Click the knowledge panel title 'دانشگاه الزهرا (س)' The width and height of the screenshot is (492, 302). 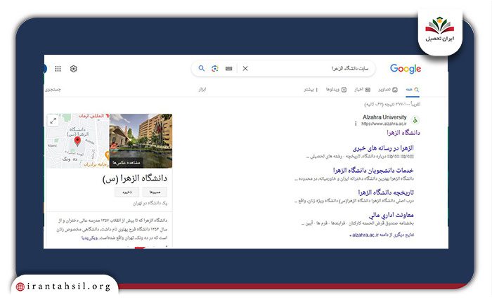pos(135,178)
